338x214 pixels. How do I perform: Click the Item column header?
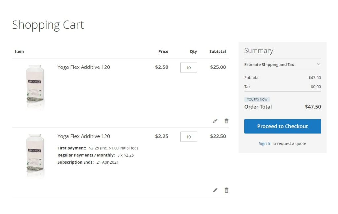19,51
